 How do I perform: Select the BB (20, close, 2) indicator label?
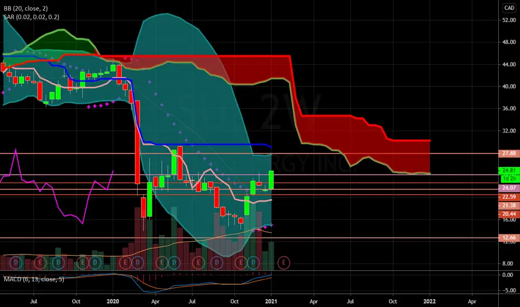point(26,8)
